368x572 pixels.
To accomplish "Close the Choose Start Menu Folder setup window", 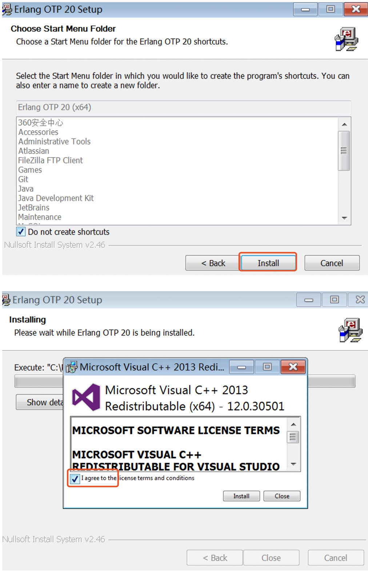I will [356, 9].
